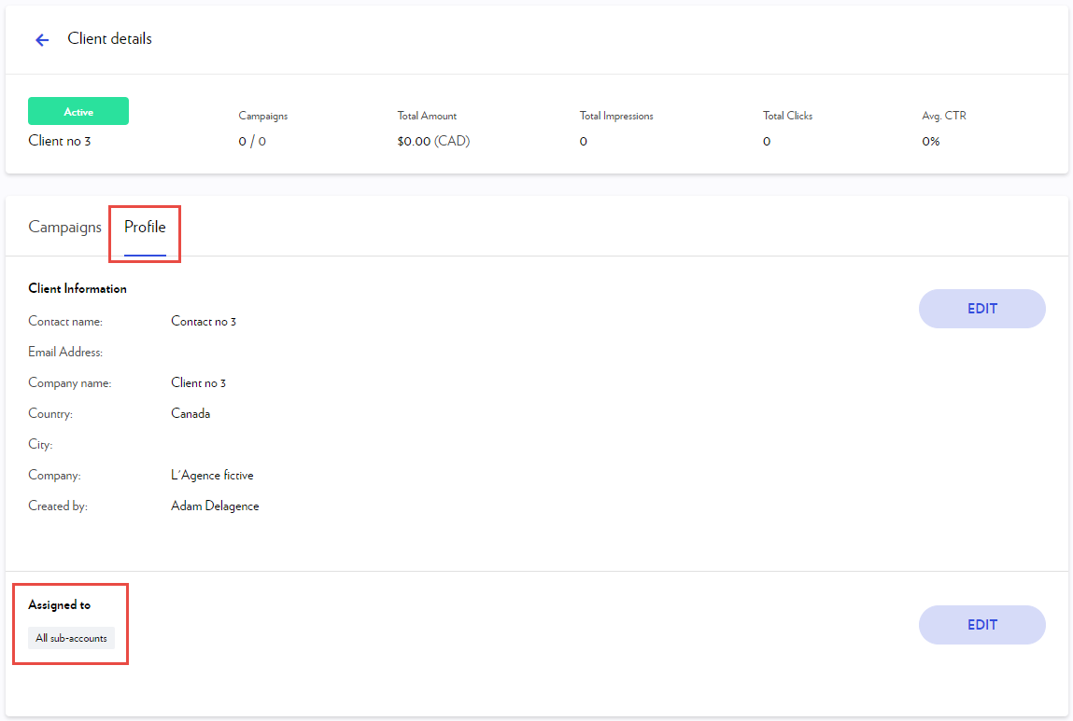The width and height of the screenshot is (1073, 721).
Task: Edit the Client Information section
Action: tap(981, 309)
